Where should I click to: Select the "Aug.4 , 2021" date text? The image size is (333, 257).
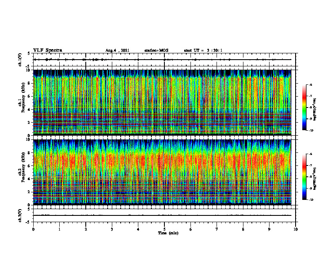pos(117,50)
